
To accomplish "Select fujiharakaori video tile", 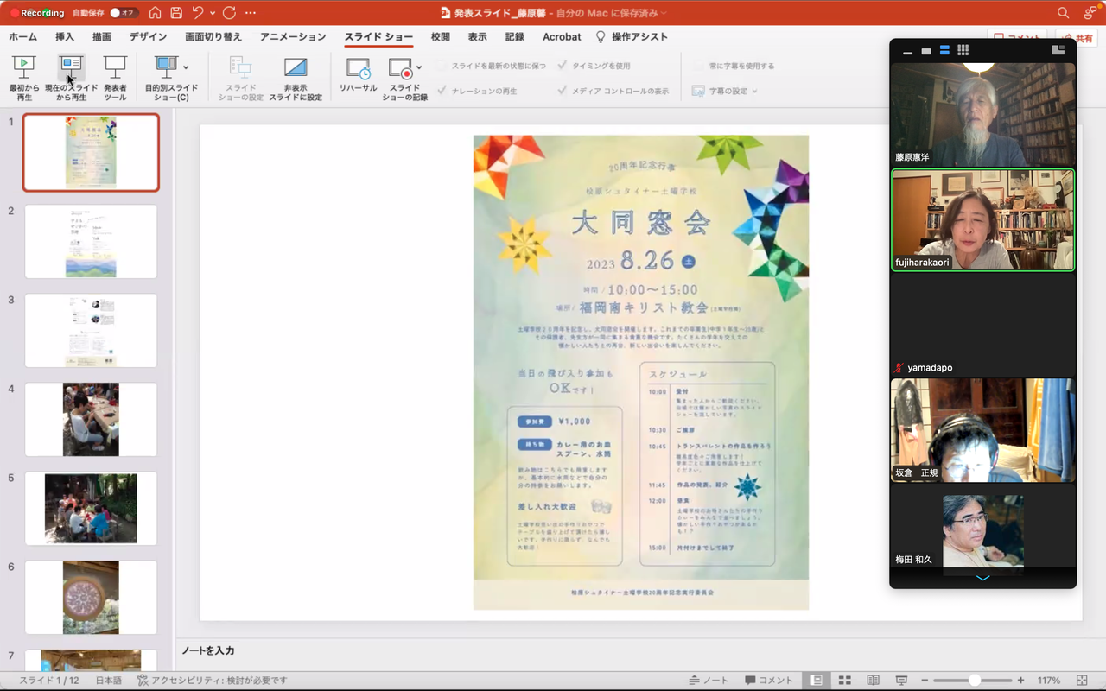I will click(983, 219).
